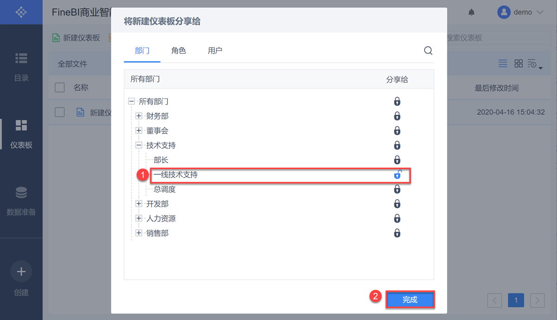Toggle share lock for 一线技术支持
Screen dimensions: 557x320
[x=397, y=175]
